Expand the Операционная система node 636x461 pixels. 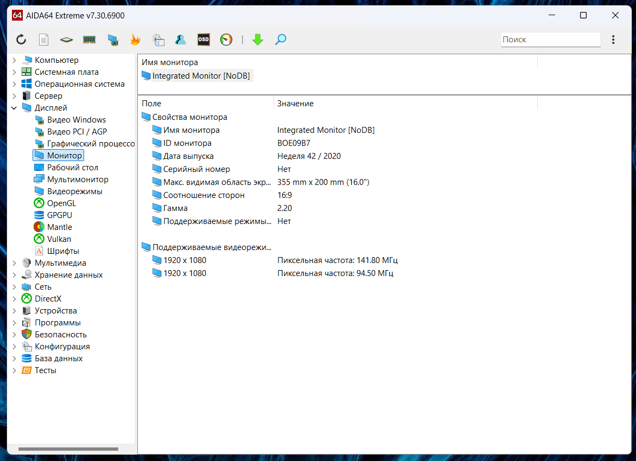(x=14, y=84)
